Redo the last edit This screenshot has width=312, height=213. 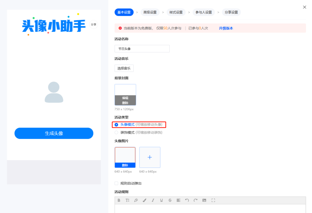click(x=195, y=200)
